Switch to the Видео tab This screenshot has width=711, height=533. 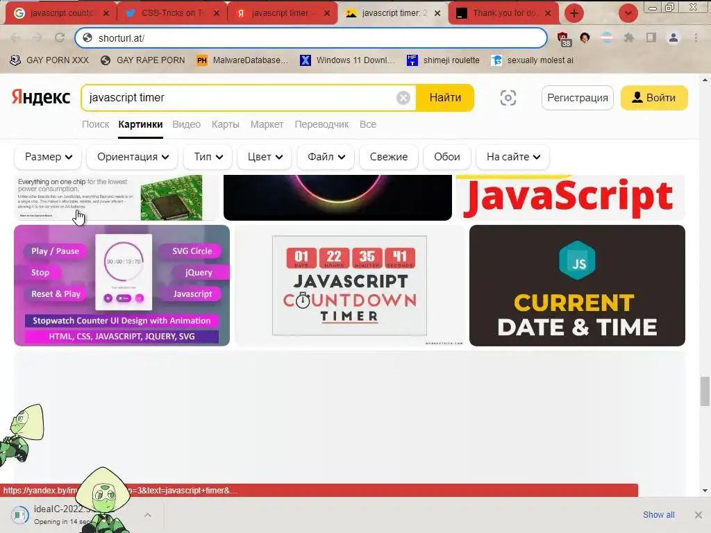(186, 124)
